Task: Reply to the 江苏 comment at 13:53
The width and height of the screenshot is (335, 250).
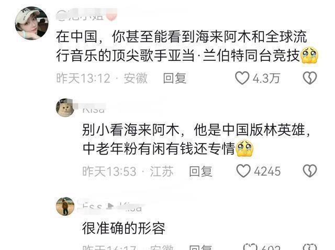Action: click(x=200, y=171)
